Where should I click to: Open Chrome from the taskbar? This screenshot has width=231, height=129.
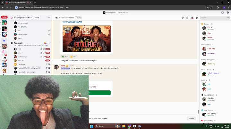coord(129,126)
